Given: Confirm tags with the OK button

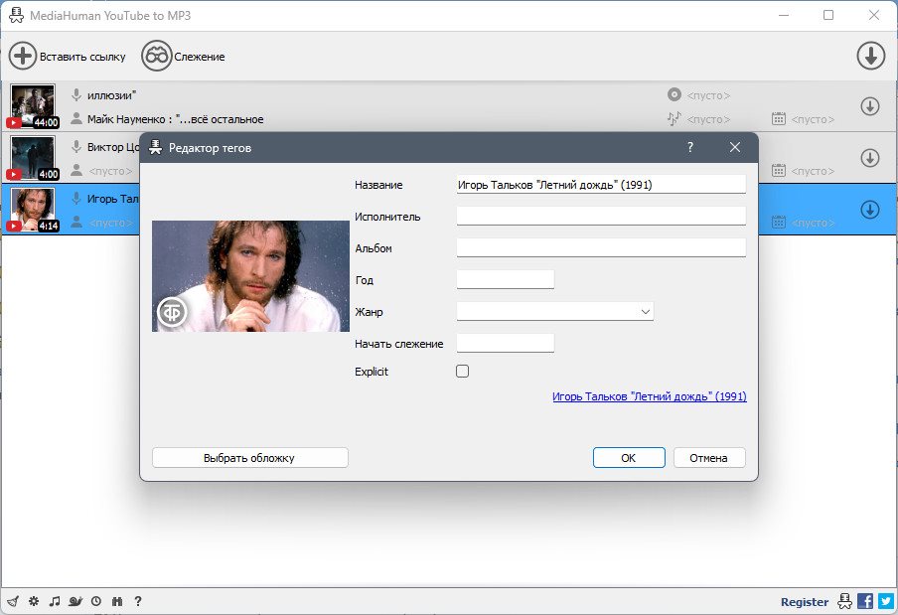Looking at the screenshot, I should 629,458.
